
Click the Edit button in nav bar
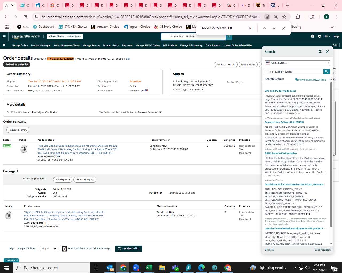335,45
